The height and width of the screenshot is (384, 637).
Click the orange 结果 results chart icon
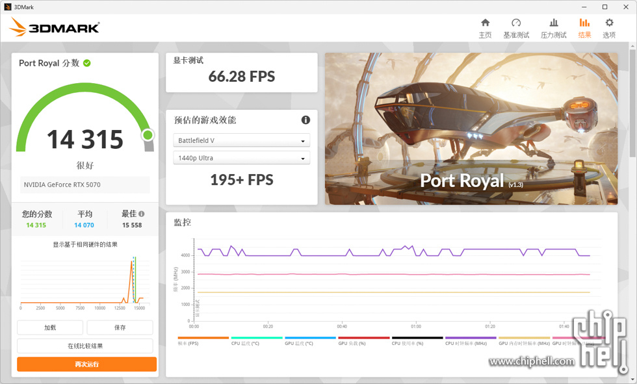[584, 23]
